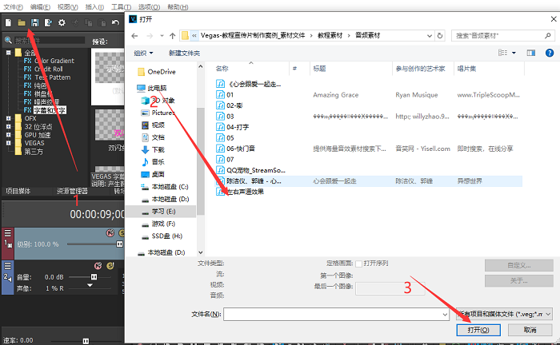Adjust track 2 音量 volume slider handle

pyautogui.click(x=94, y=277)
